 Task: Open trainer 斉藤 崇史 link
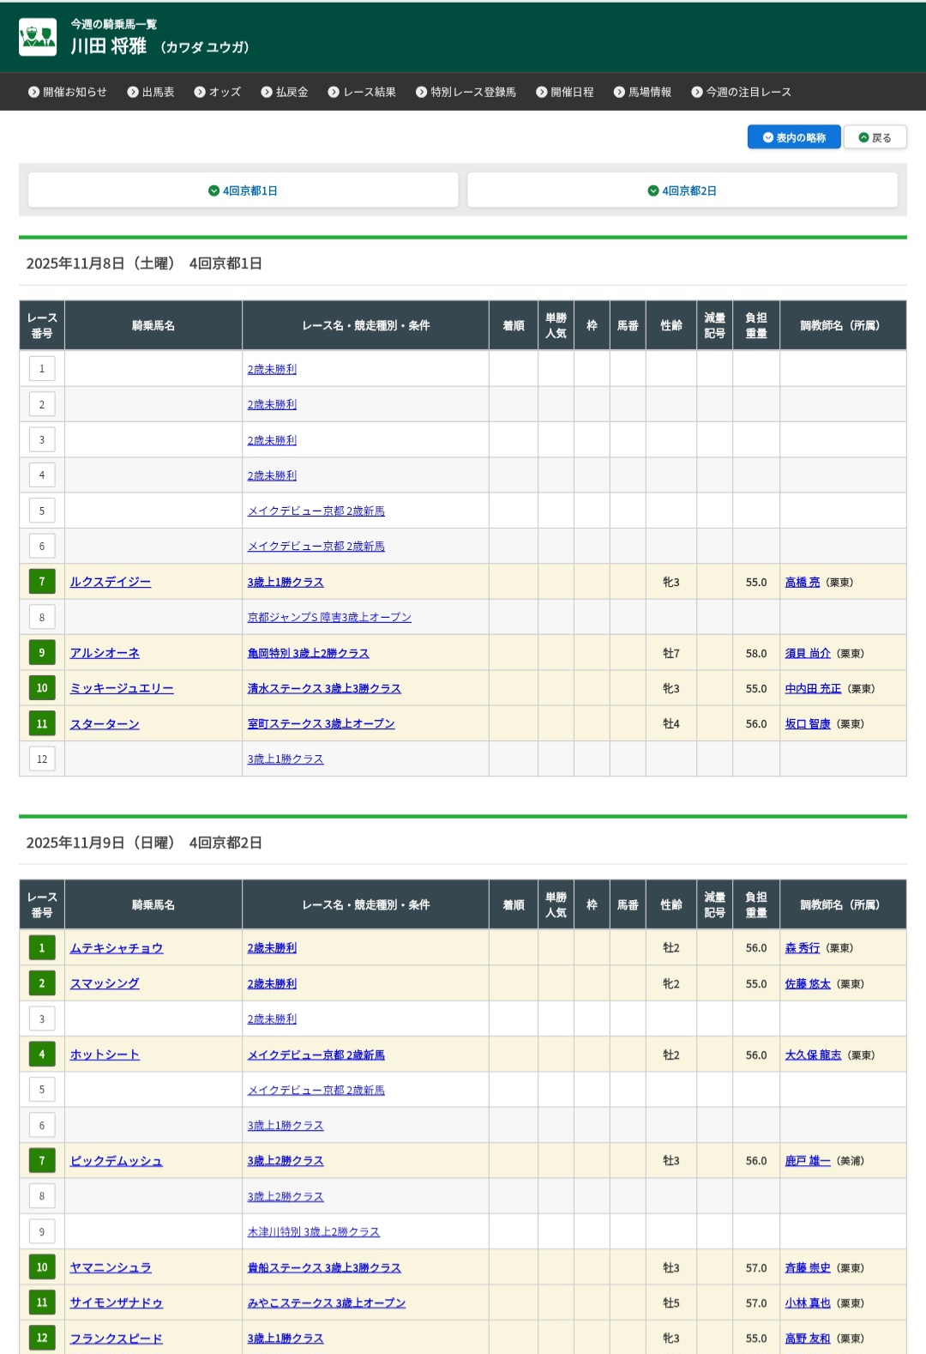808,1267
